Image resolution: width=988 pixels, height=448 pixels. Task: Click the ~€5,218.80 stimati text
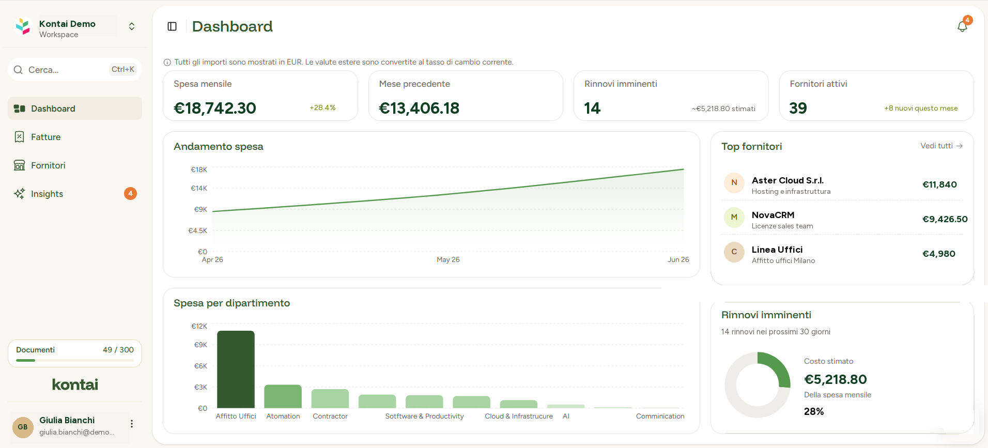[723, 109]
